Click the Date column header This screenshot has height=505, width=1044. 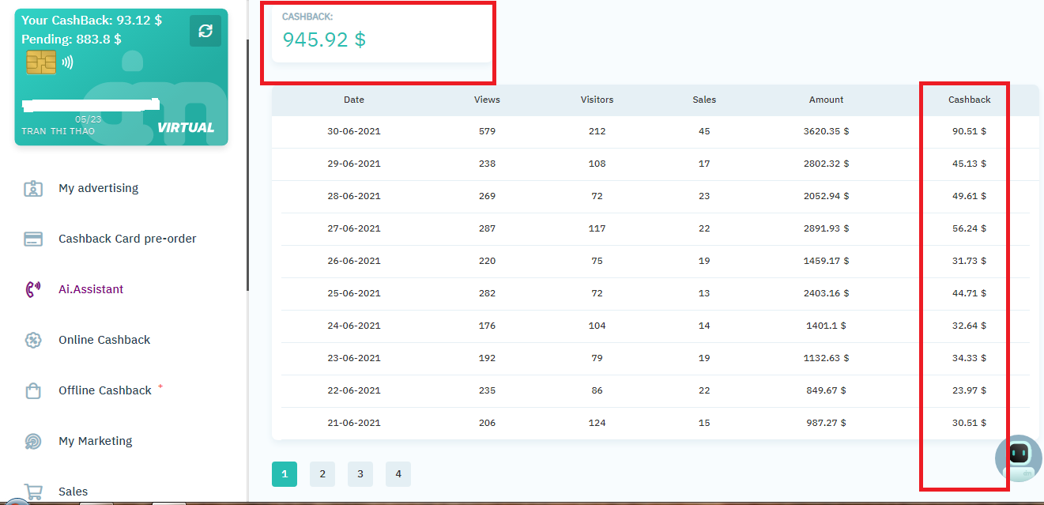354,100
